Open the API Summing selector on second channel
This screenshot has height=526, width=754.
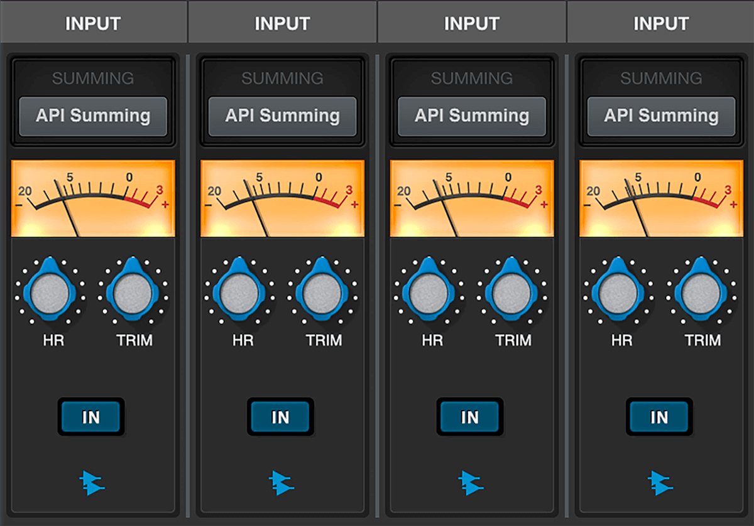tap(282, 116)
